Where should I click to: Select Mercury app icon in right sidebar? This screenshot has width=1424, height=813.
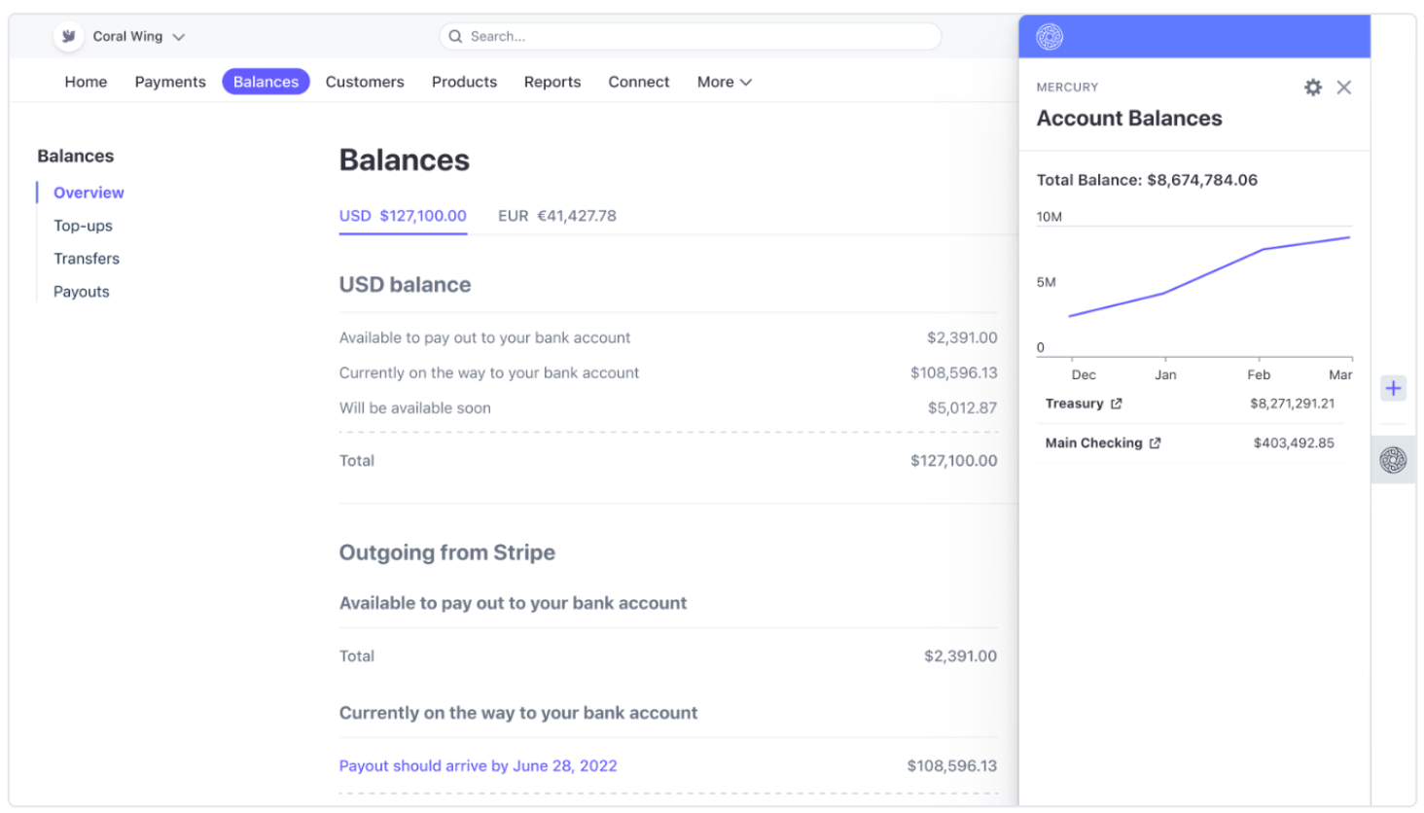(1393, 460)
